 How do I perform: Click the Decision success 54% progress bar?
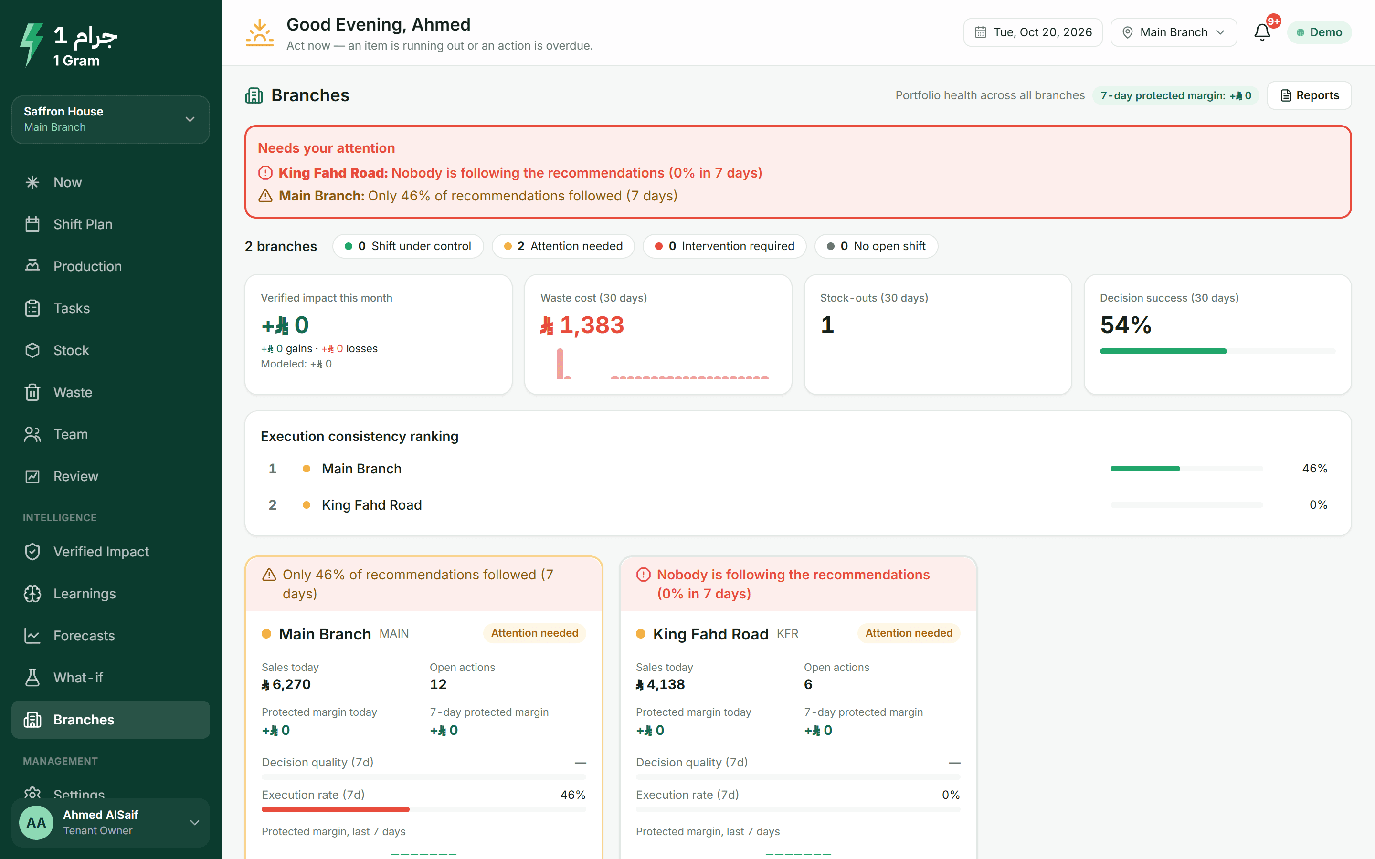click(1217, 351)
